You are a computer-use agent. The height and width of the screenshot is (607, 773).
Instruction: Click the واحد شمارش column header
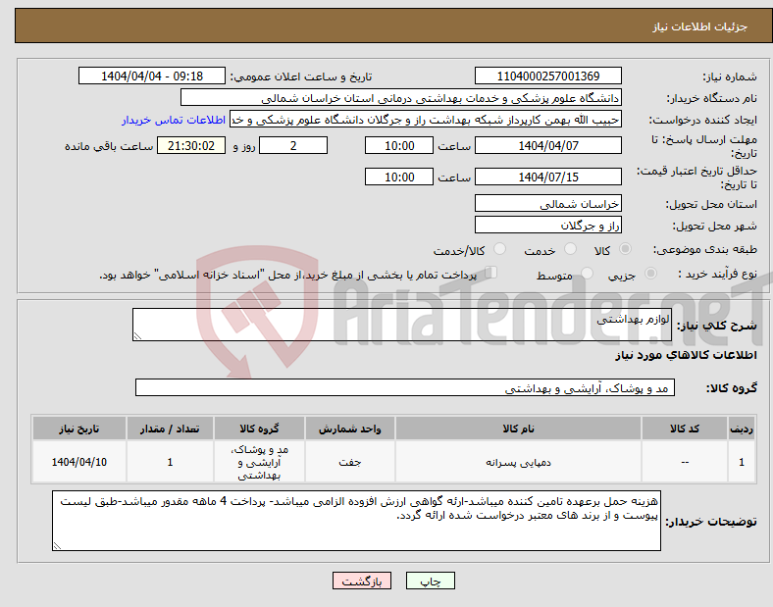pyautogui.click(x=349, y=429)
